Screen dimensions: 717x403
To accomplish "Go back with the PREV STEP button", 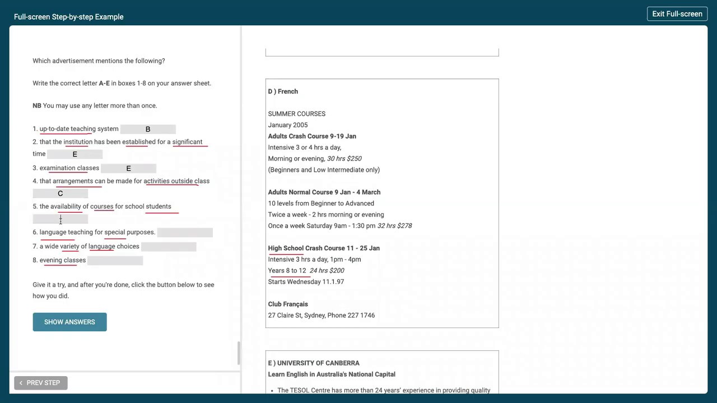I will click(41, 383).
